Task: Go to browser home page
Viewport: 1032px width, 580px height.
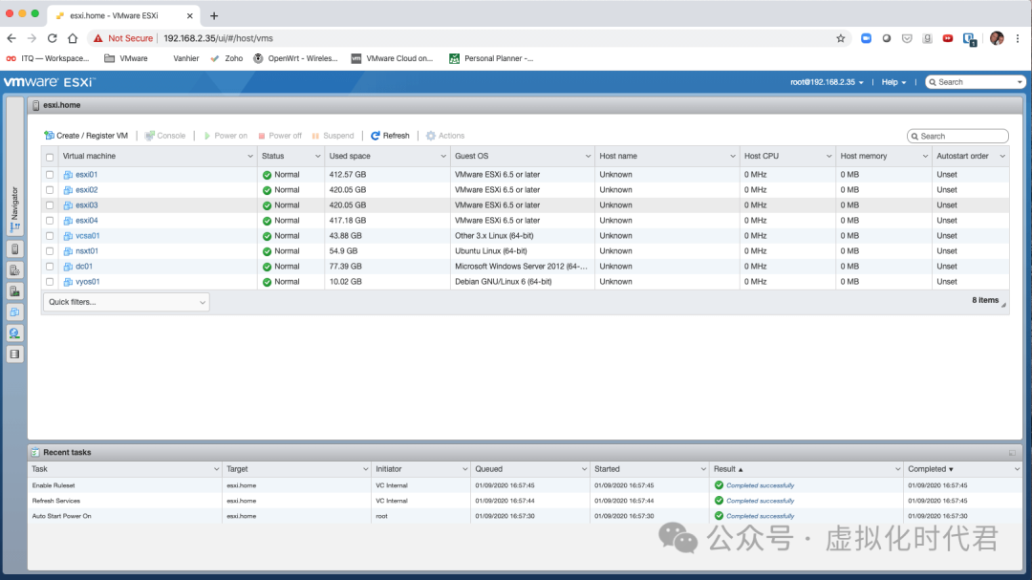Action: point(73,38)
